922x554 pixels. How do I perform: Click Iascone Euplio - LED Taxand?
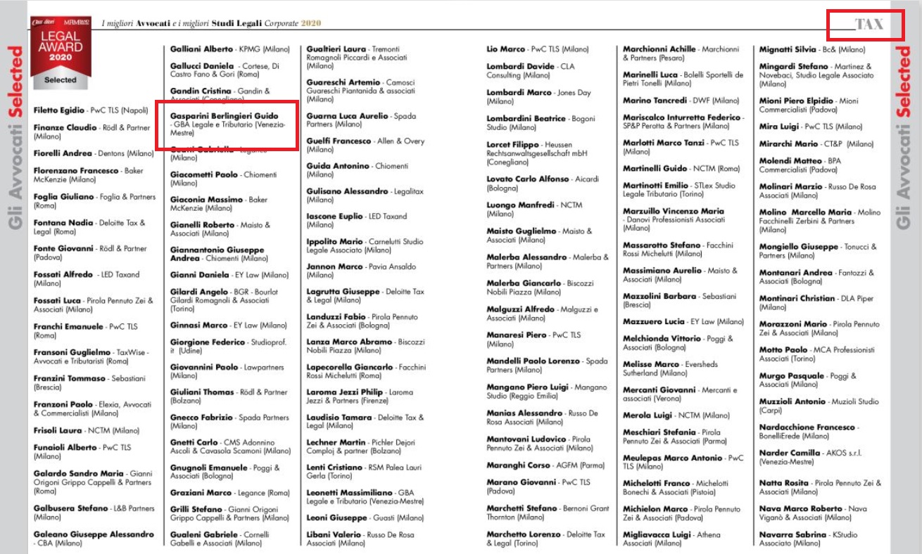pyautogui.click(x=357, y=221)
